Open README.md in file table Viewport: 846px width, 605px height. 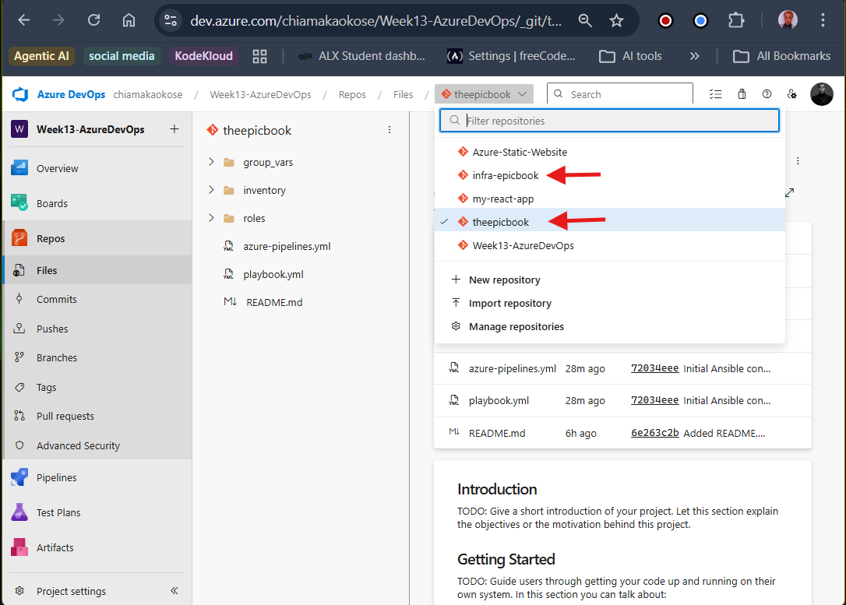[497, 433]
